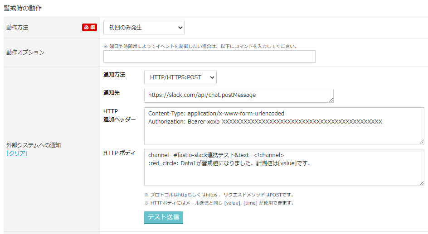Screen dimensions: 428x234
Task: Click inside the HTTP ボディ text area
Action: 284,167
